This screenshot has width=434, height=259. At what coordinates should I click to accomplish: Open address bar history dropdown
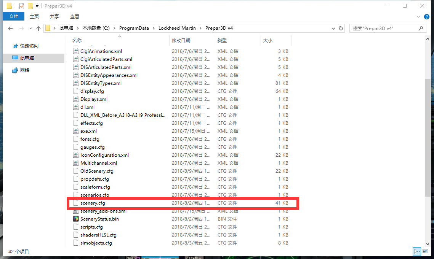click(x=333, y=29)
